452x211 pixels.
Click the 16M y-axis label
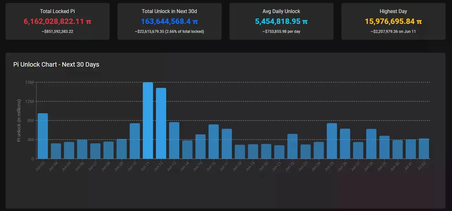pyautogui.click(x=29, y=82)
